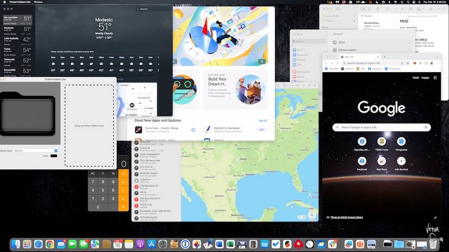This screenshot has width=449, height=252.
Task: Click the multiply key on Calculator
Action: coord(124,182)
